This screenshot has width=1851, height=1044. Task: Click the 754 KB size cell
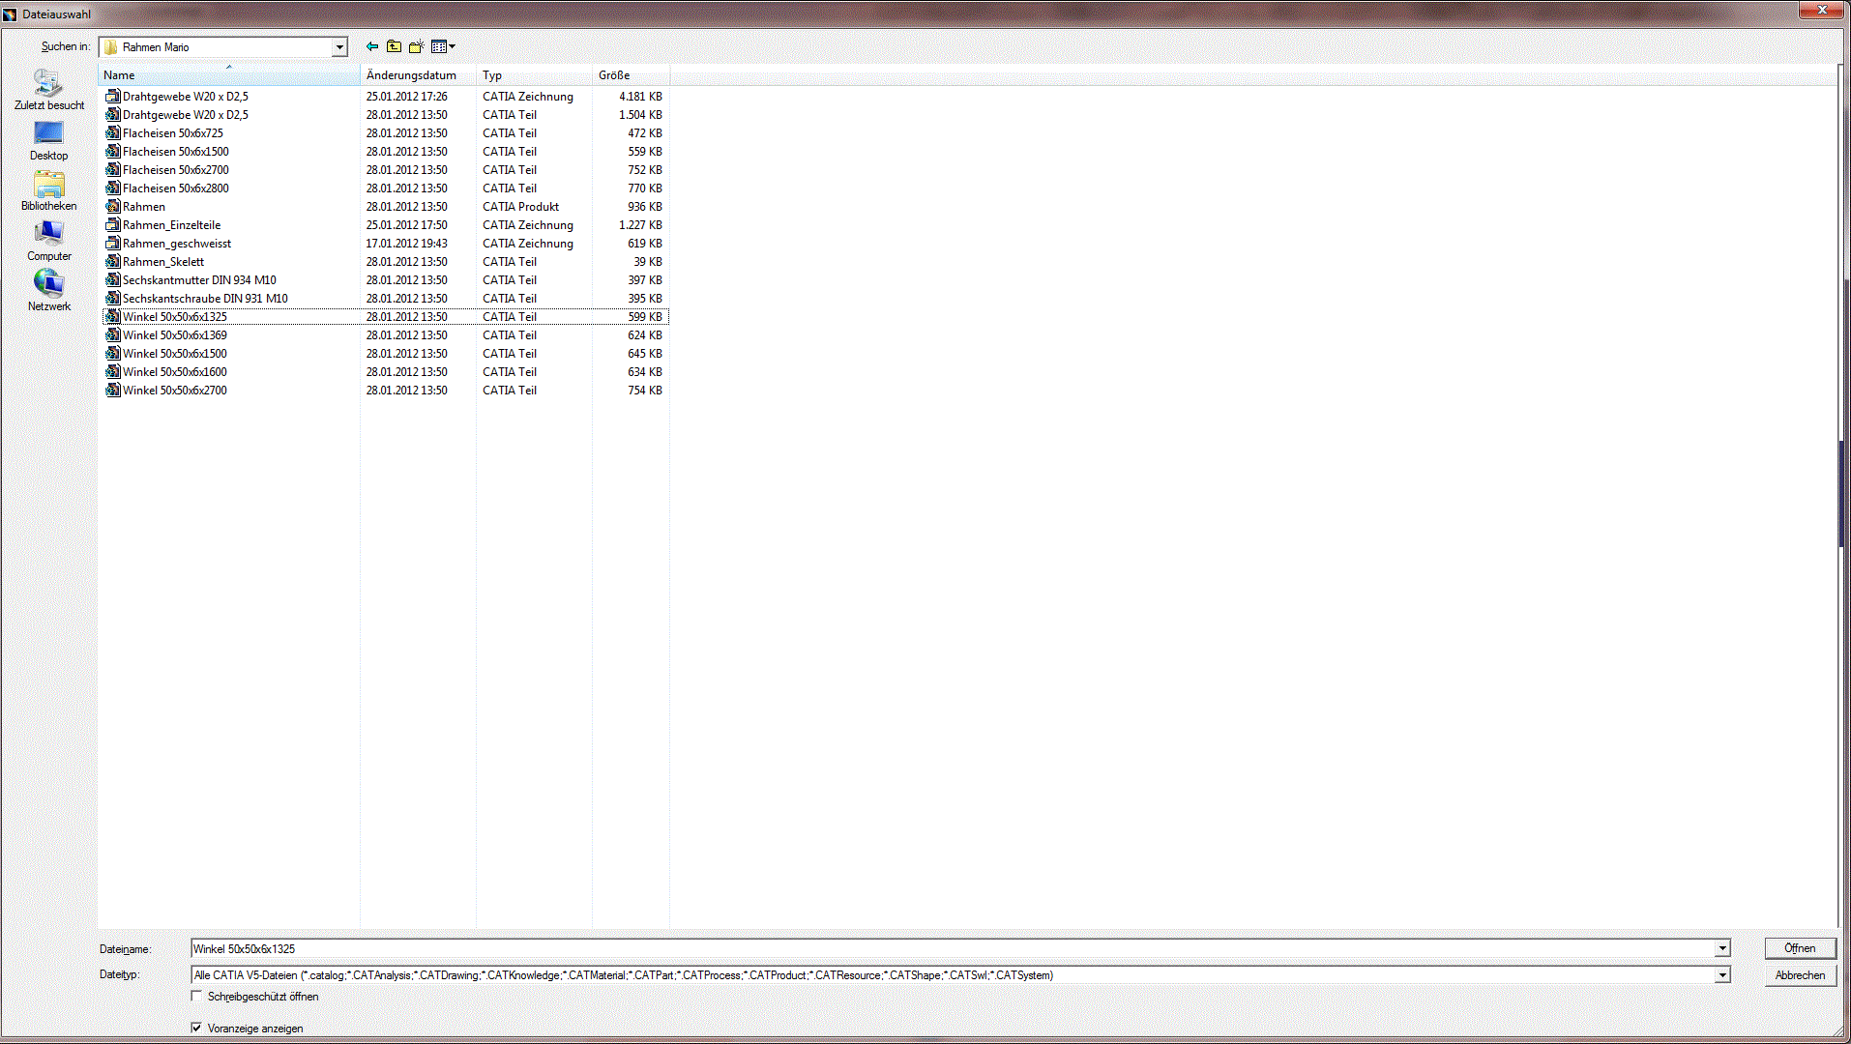pyautogui.click(x=645, y=390)
